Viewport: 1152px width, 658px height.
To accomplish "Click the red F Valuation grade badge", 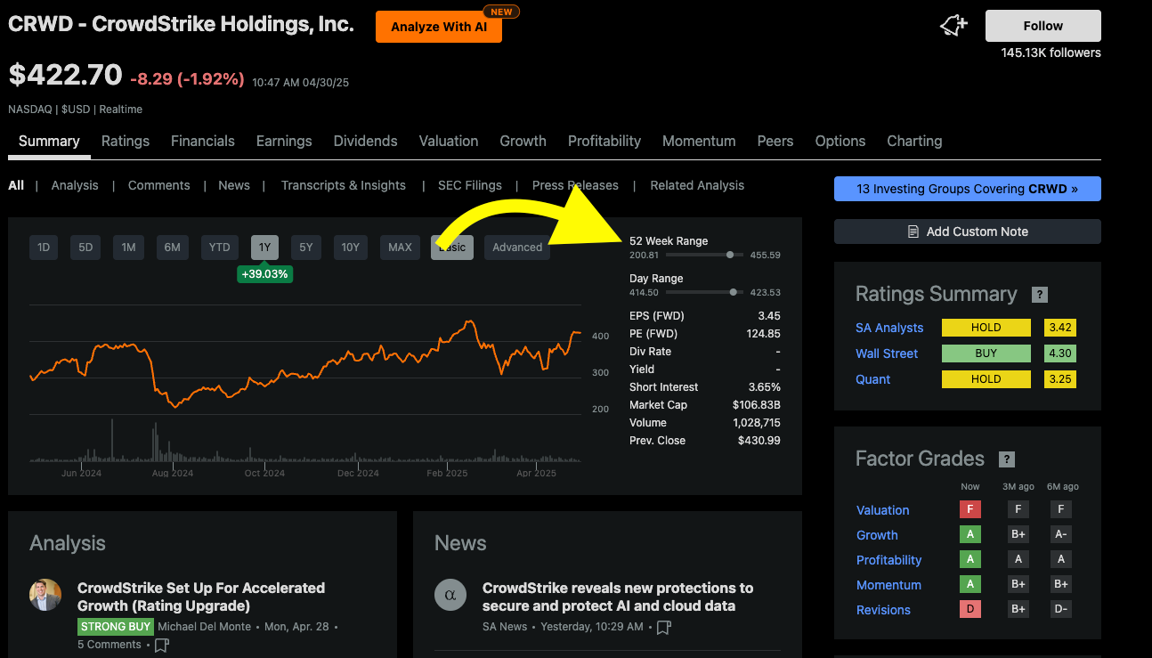I will 969,510.
